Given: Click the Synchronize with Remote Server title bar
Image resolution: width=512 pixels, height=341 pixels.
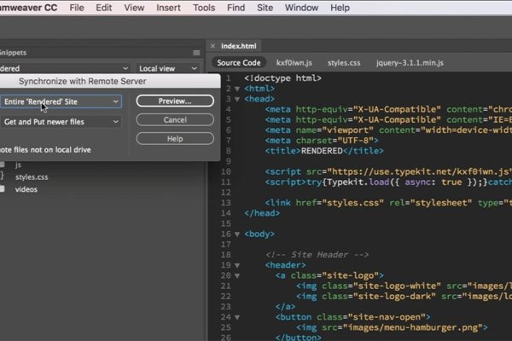Looking at the screenshot, I should [x=110, y=81].
